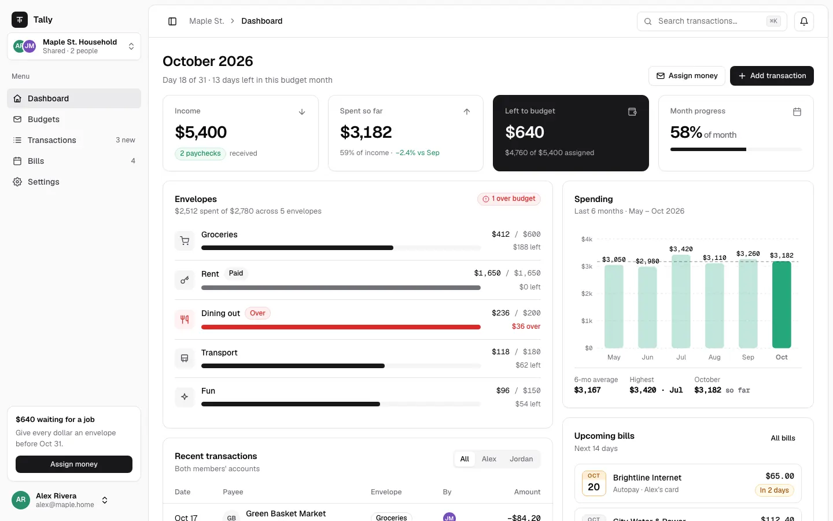Click the Settings gear icon
This screenshot has width=833, height=521.
point(17,182)
